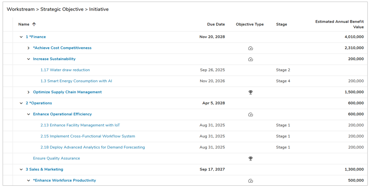The image size is (369, 188).
Task: Expand Optimize Supply Chain Management row
Action: (x=28, y=92)
